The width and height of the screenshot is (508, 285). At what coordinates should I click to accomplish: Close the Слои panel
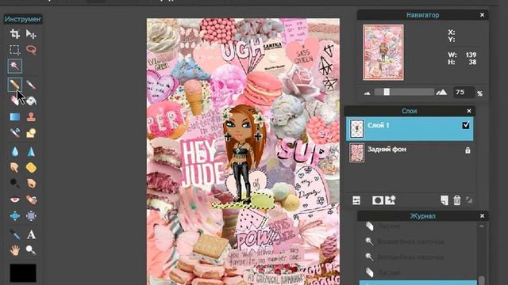[x=469, y=111]
